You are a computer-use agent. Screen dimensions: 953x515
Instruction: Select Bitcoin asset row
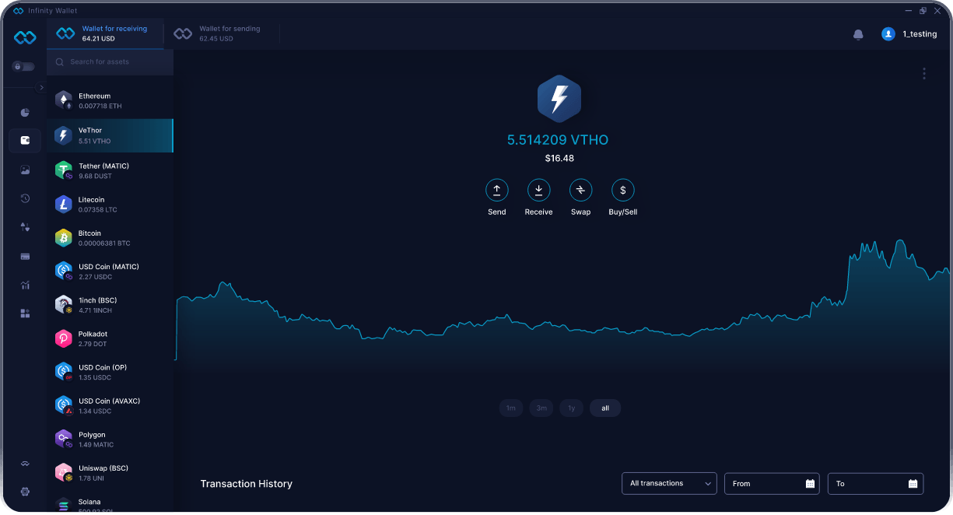[x=110, y=237]
